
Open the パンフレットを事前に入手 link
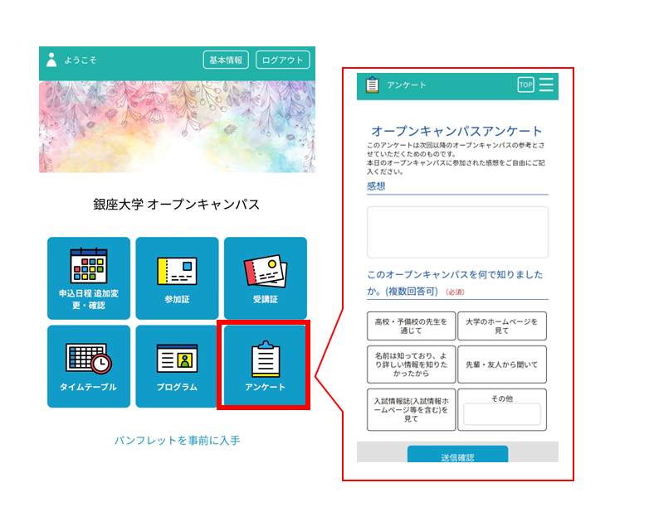coord(177,441)
